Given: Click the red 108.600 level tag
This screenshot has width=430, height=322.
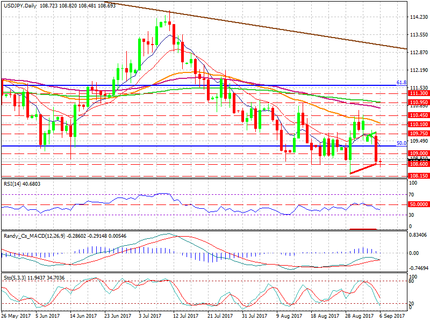Looking at the screenshot, I should click(x=419, y=164).
